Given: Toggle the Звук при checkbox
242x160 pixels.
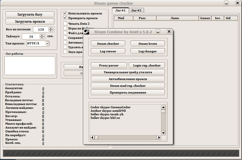Looking at the screenshot, I should (65, 52).
